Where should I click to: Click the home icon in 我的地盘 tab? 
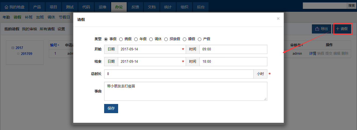tap(6, 7)
